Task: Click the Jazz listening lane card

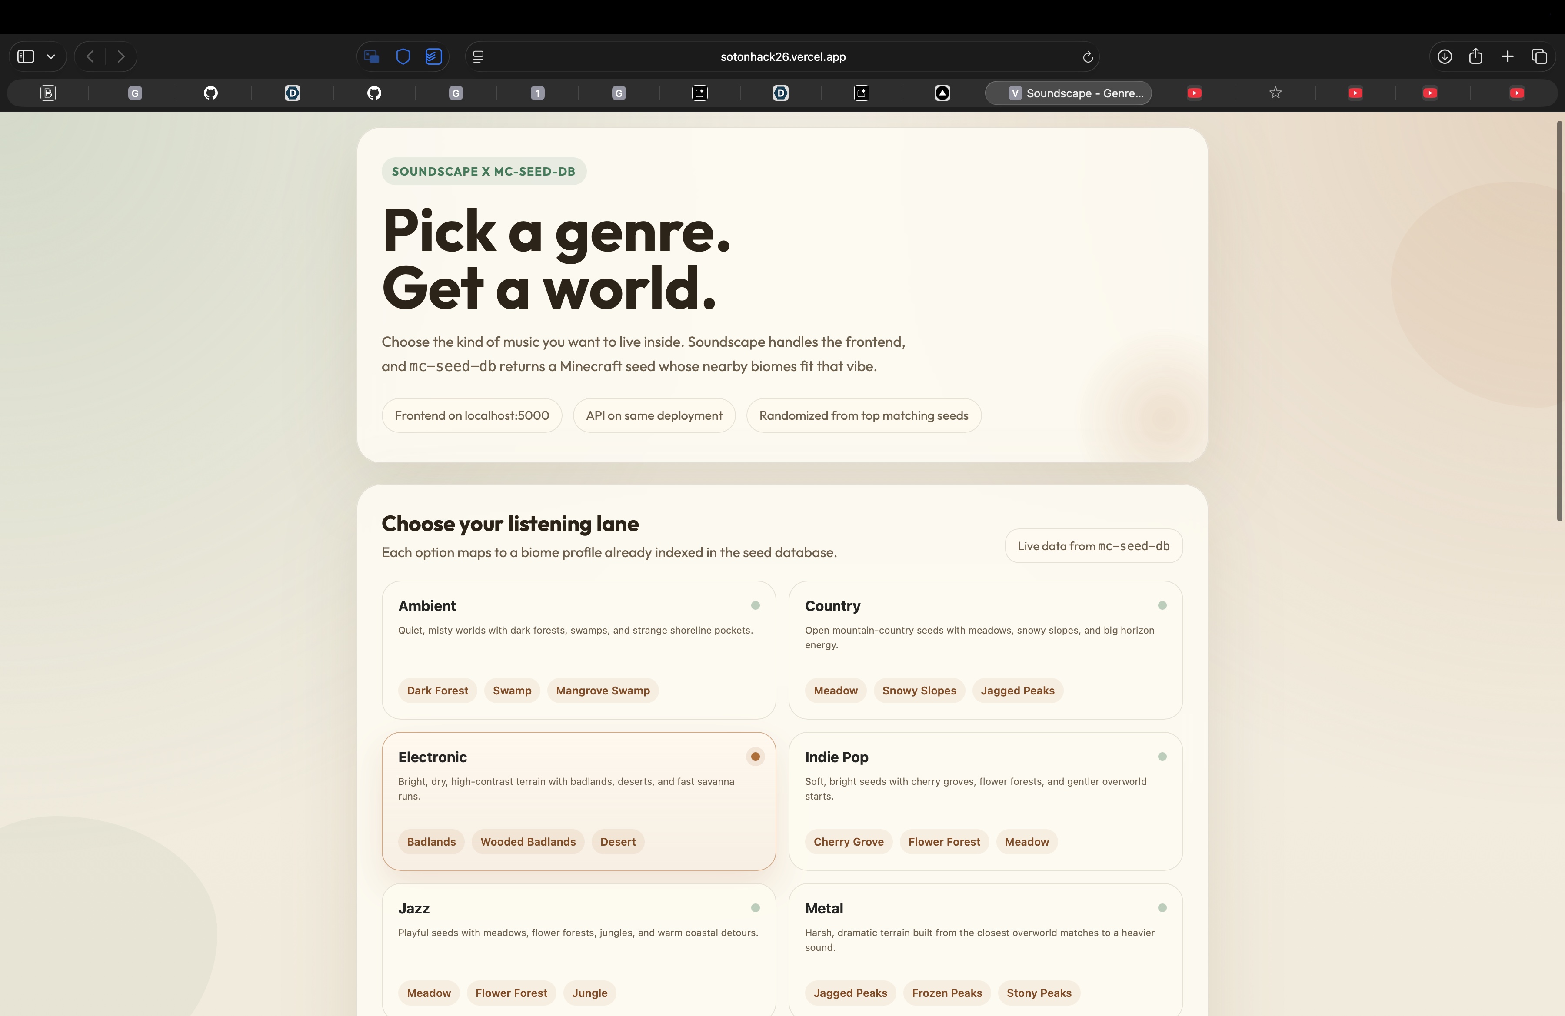Action: pos(578,946)
